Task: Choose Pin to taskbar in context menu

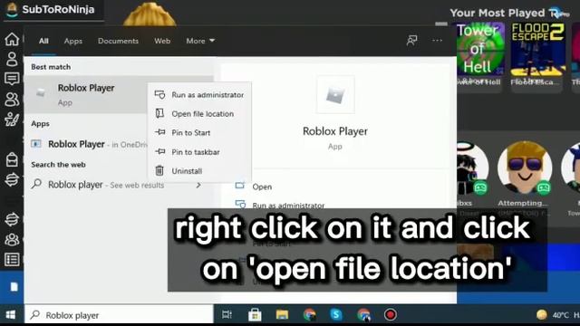Action: tap(199, 151)
